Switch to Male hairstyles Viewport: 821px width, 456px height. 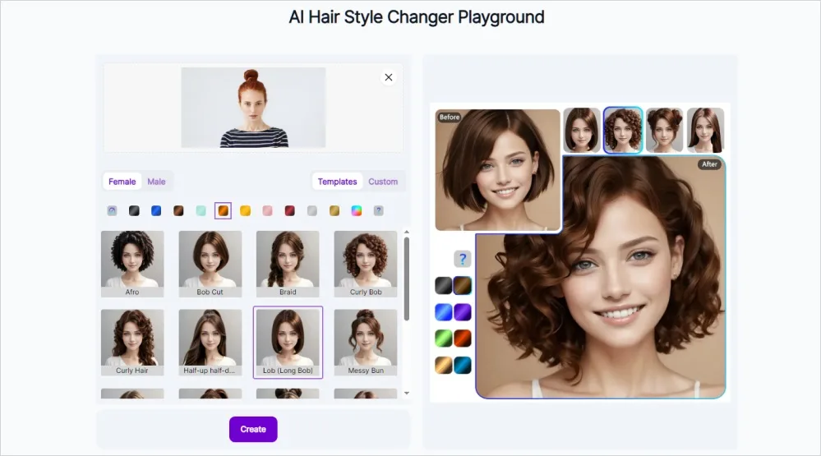pos(156,182)
